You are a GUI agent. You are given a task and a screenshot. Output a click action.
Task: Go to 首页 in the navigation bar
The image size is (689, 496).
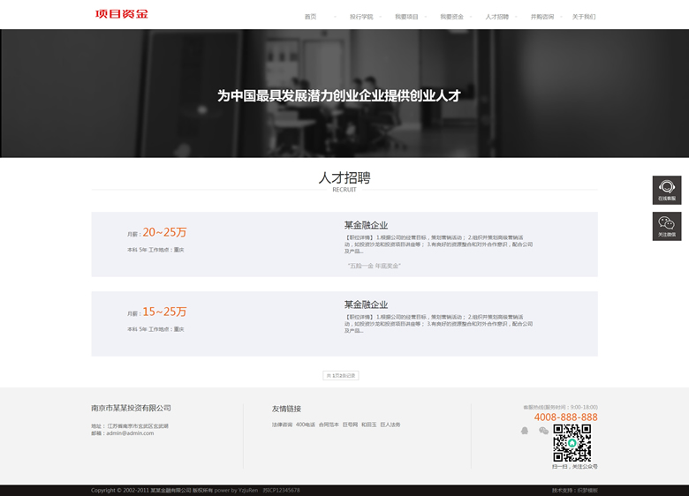[310, 17]
